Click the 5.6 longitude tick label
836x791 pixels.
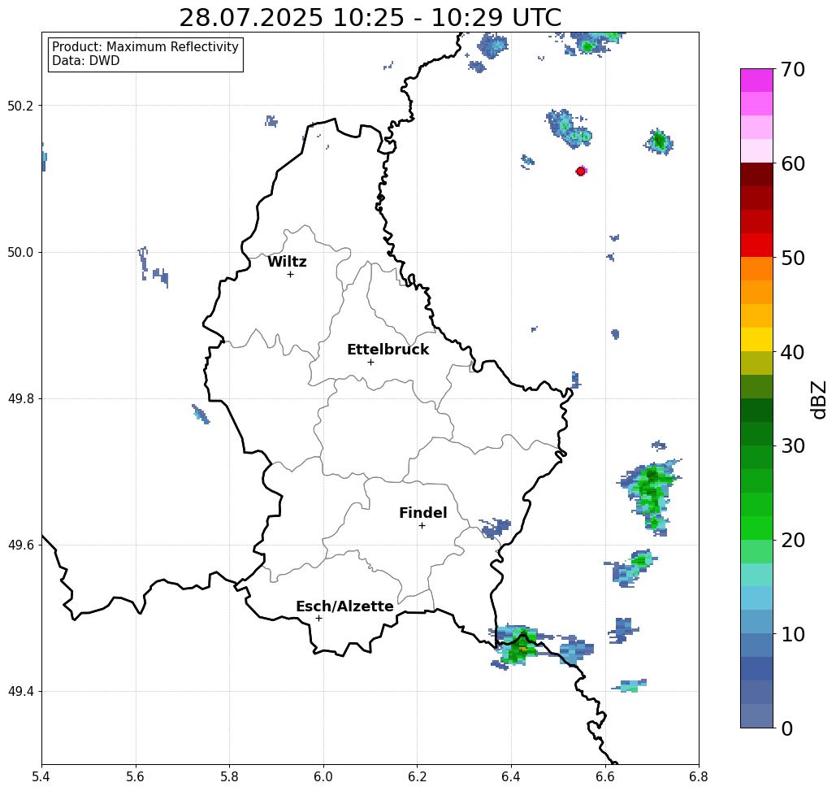click(x=136, y=776)
